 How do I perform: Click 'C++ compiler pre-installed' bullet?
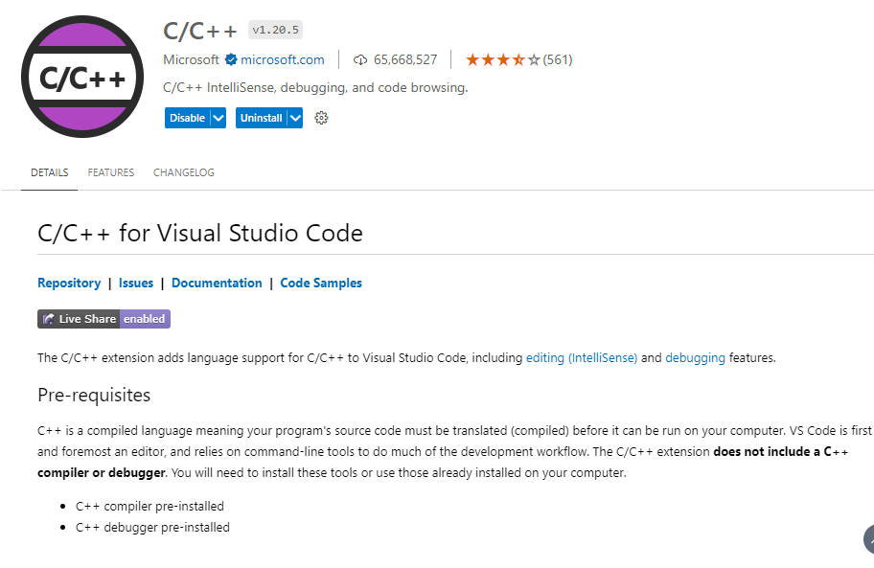pyautogui.click(x=149, y=506)
